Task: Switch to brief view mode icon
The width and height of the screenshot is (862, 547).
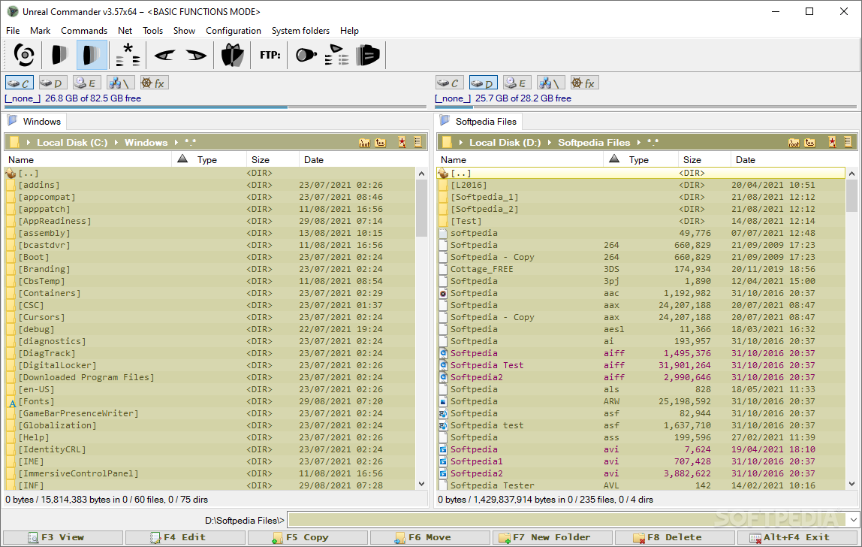Action: (59, 55)
